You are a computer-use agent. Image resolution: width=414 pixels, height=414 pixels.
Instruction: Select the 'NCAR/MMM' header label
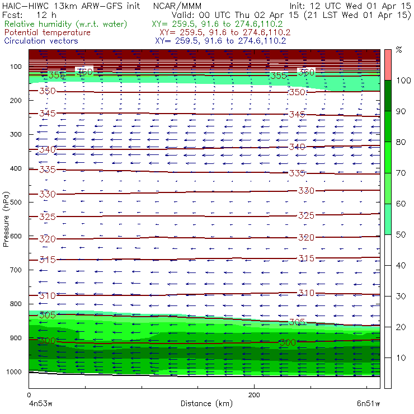(x=177, y=6)
